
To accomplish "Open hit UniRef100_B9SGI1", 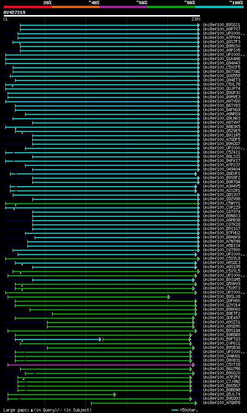I will (222, 25).
